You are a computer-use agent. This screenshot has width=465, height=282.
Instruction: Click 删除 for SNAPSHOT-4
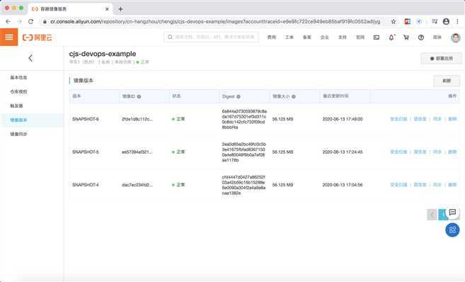(452, 185)
